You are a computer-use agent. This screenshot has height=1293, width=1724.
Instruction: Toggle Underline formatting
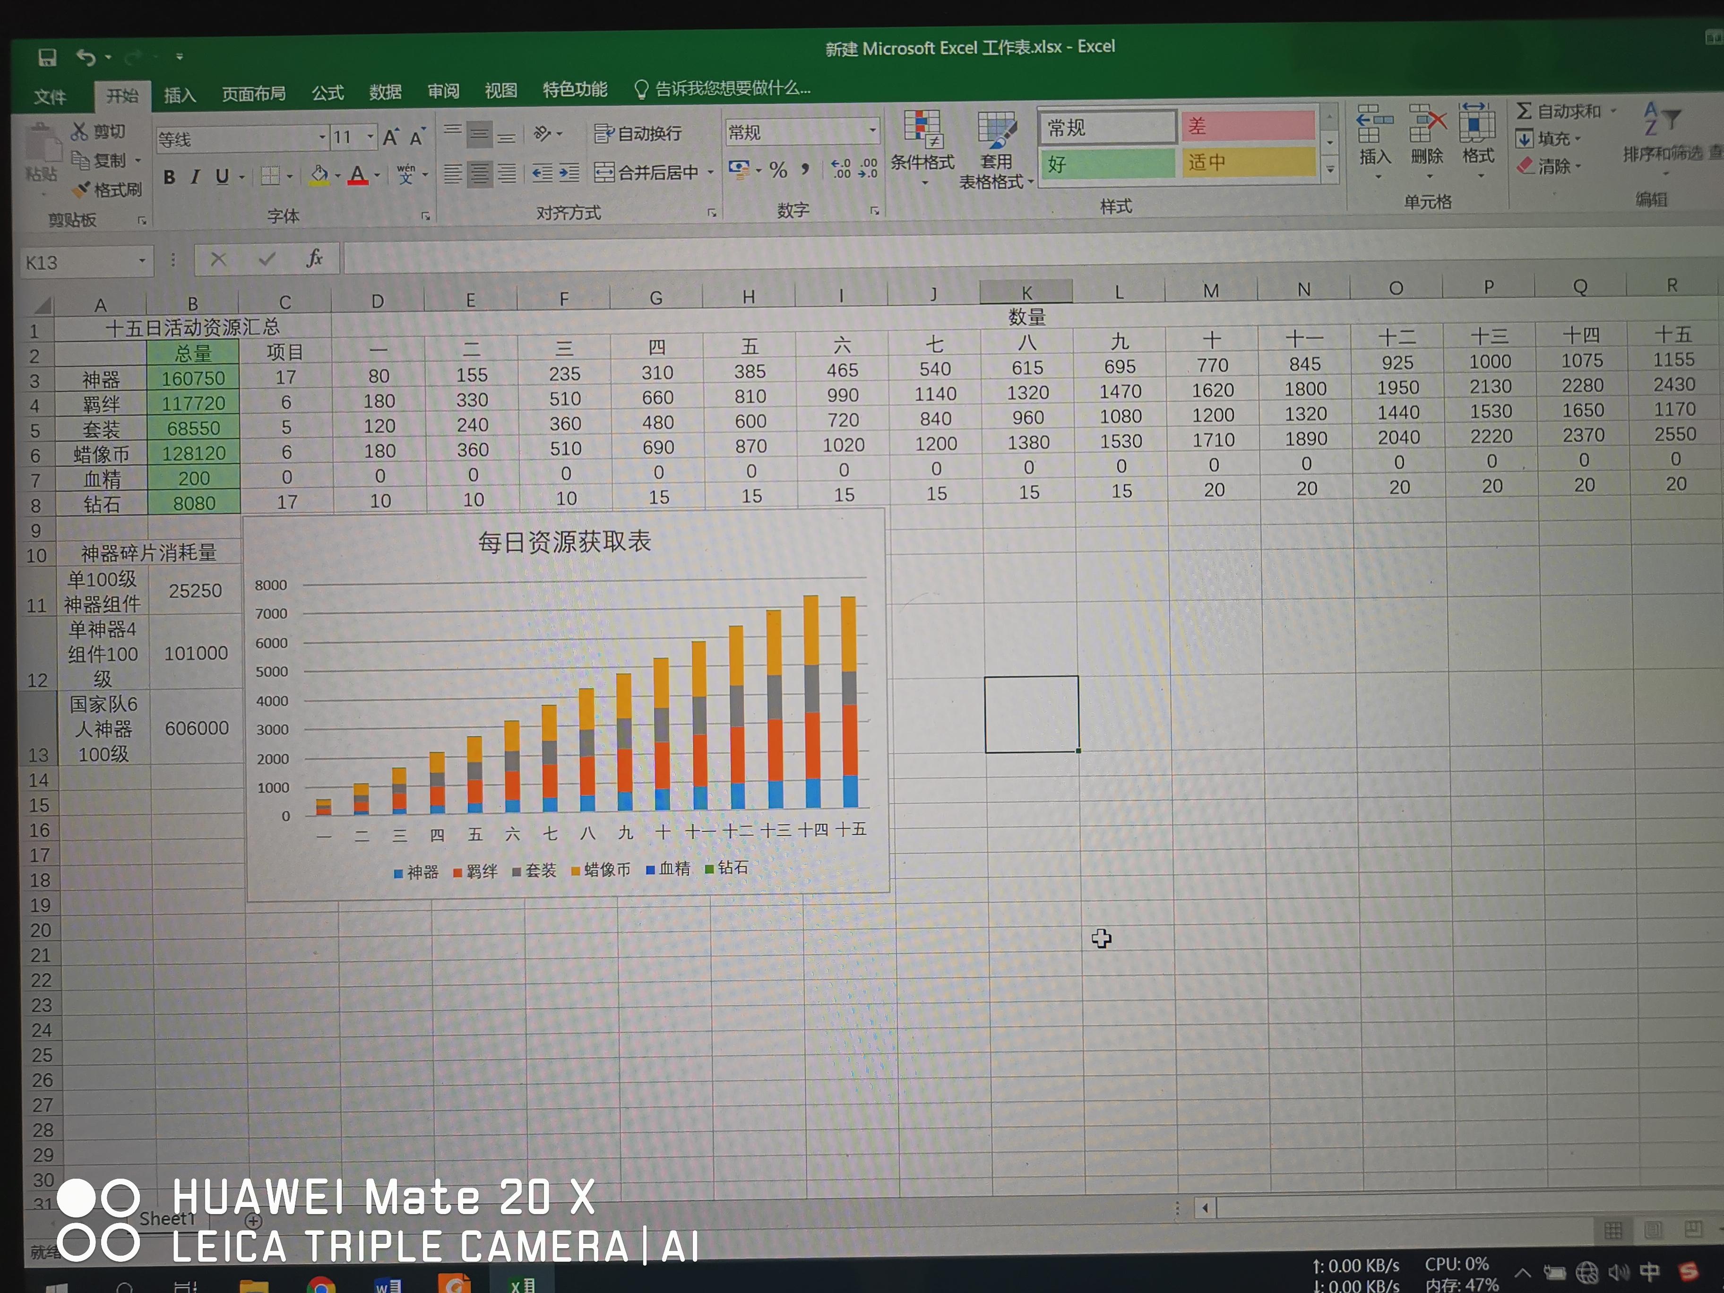222,176
